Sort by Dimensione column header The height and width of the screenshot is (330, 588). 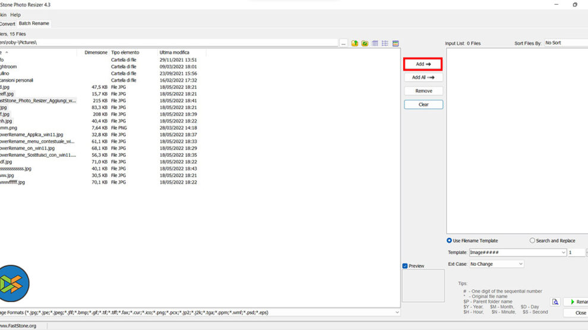pyautogui.click(x=96, y=52)
